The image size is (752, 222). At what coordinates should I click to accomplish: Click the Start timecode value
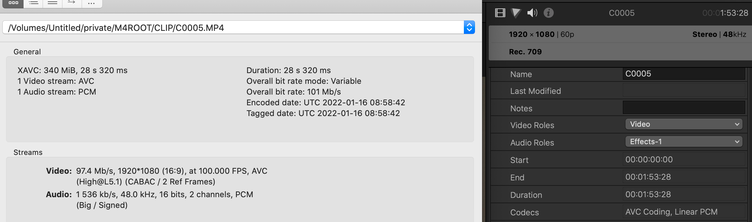pos(649,160)
